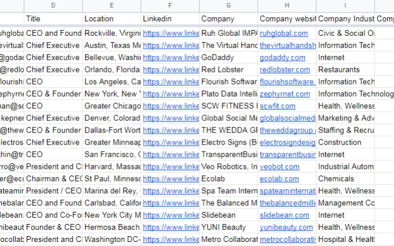The width and height of the screenshot is (394, 246).
Task: Open yunibeauty.com website link
Action: click(286, 227)
